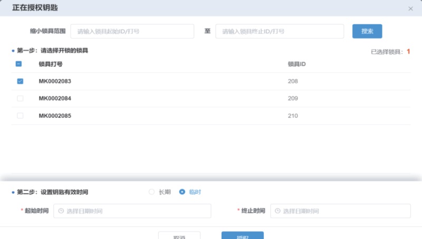Select the 长期 radio option
The height and width of the screenshot is (239, 422).
coord(152,192)
